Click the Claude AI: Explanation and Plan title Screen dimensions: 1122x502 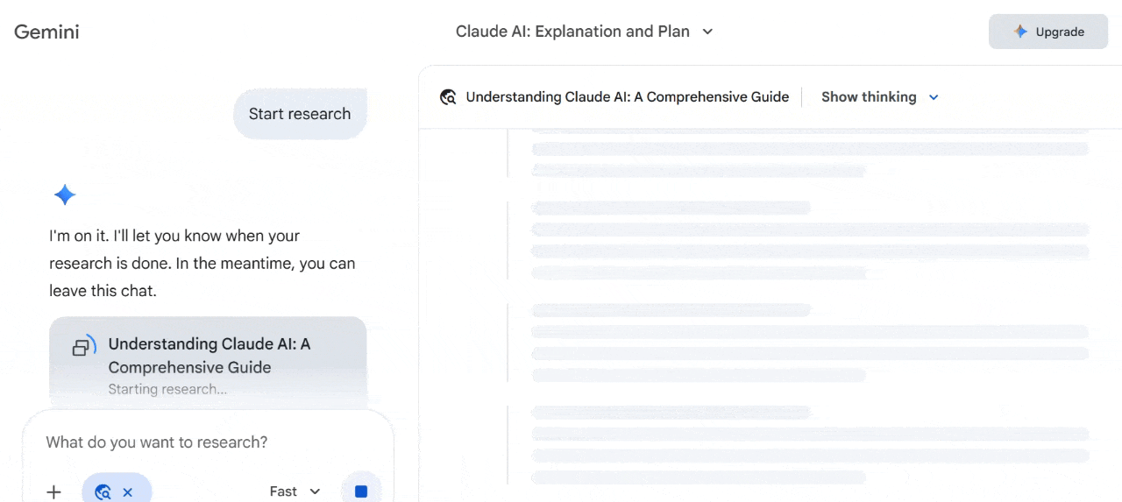click(x=572, y=32)
